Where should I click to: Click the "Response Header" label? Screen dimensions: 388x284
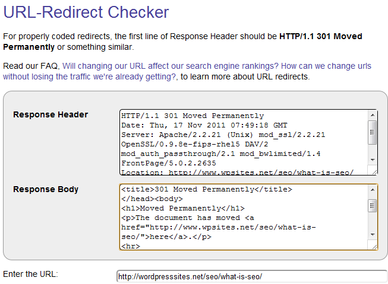point(51,114)
